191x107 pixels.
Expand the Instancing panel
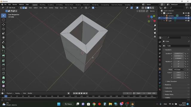coord(168,91)
